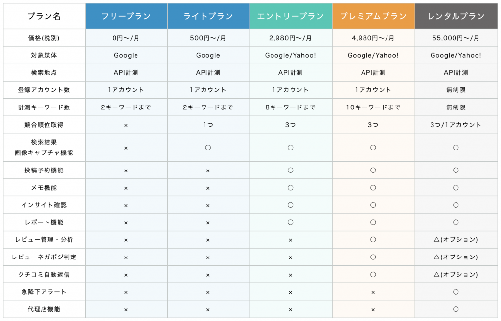Select the ライトプラン column header
The width and height of the screenshot is (501, 321).
click(208, 16)
